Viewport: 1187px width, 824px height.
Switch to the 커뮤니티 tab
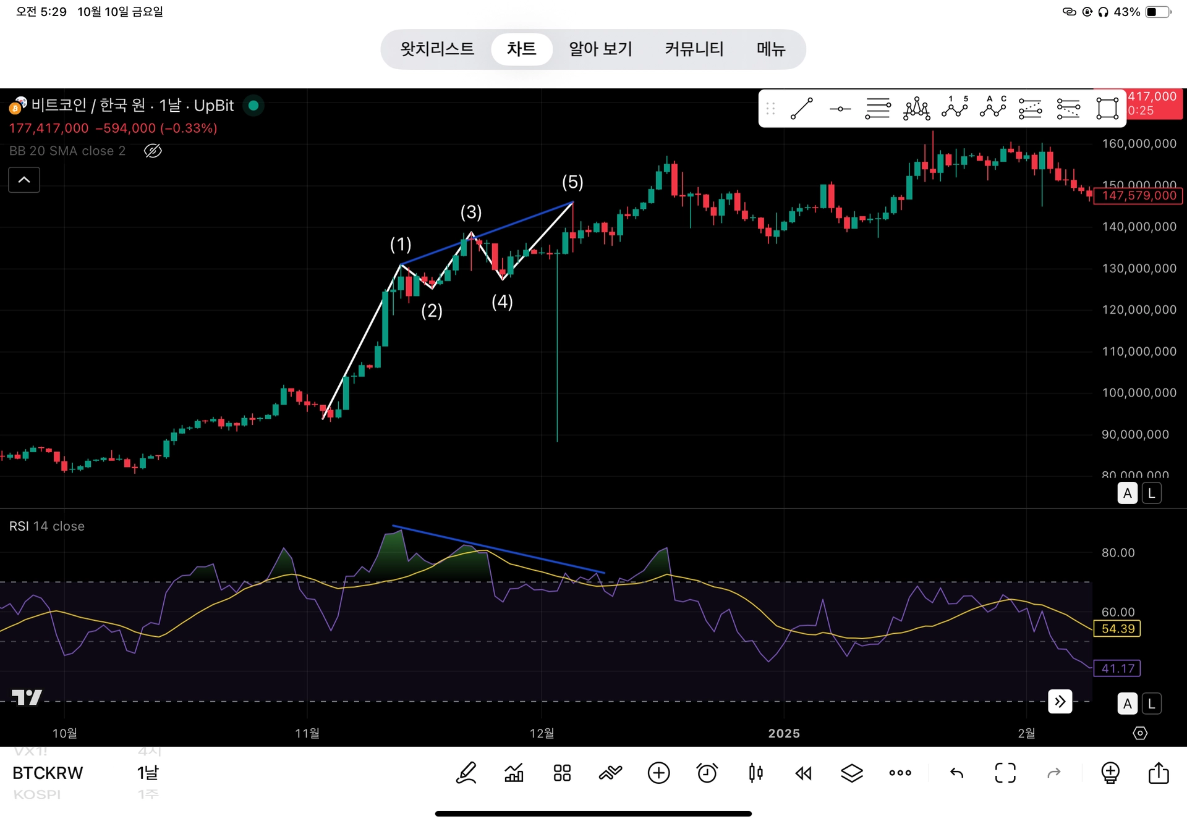point(694,49)
